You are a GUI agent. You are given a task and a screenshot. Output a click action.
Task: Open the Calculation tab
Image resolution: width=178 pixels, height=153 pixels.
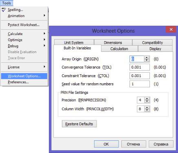point(119,49)
